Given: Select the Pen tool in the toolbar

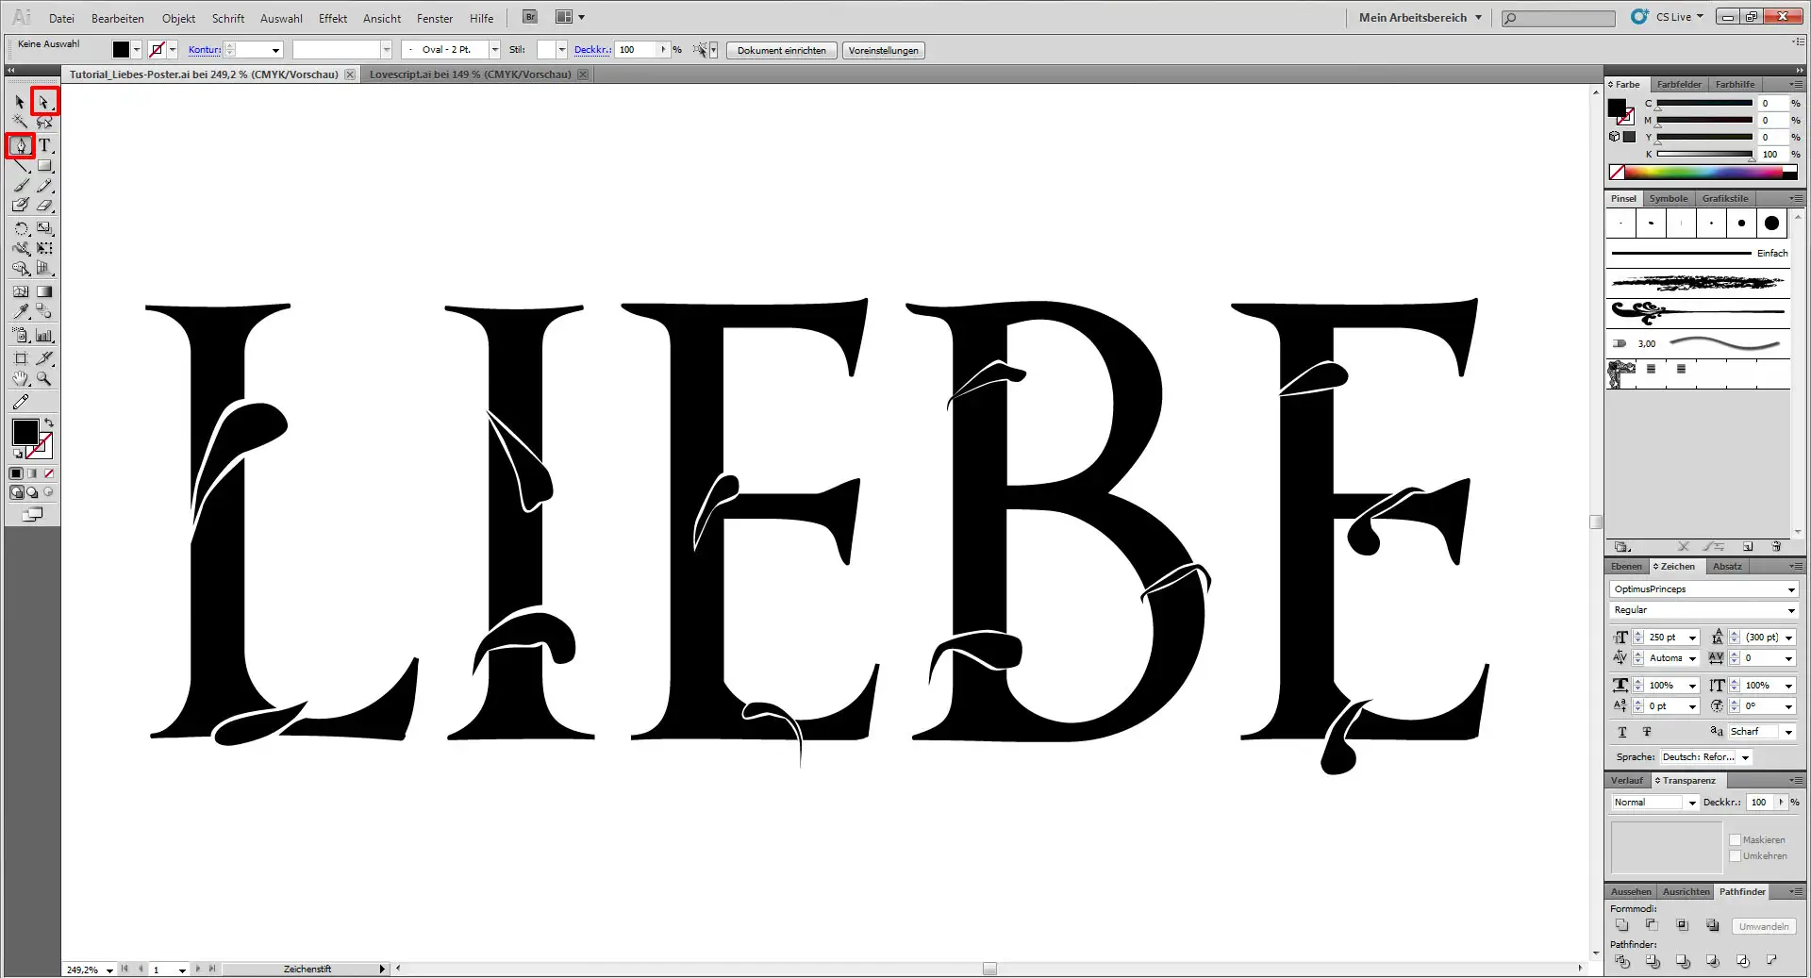Looking at the screenshot, I should tap(21, 143).
